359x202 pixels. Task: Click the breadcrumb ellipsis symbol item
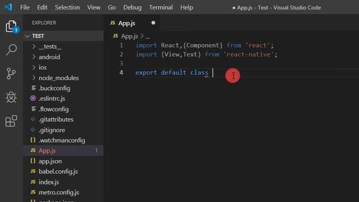[148, 36]
